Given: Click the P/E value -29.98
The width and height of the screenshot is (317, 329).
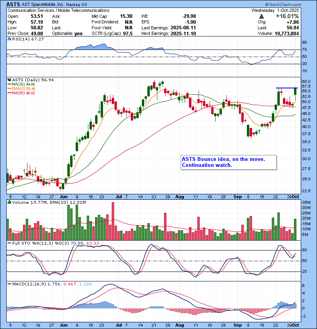Looking at the screenshot, I should (189, 16).
